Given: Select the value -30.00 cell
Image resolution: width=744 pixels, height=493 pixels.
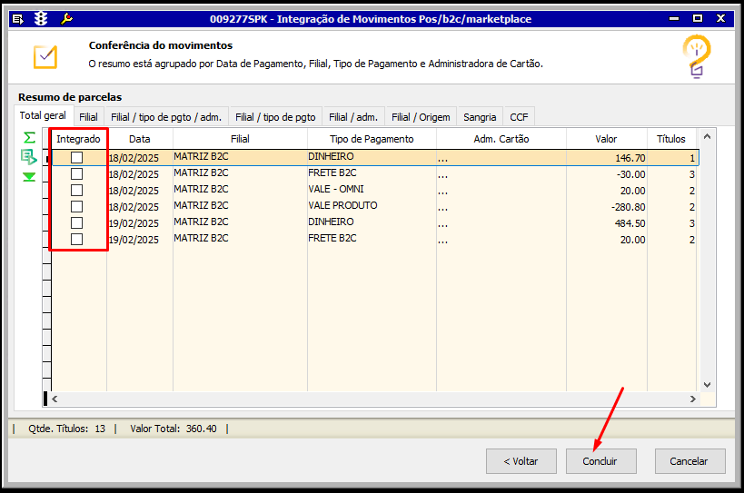Looking at the screenshot, I should click(x=607, y=174).
